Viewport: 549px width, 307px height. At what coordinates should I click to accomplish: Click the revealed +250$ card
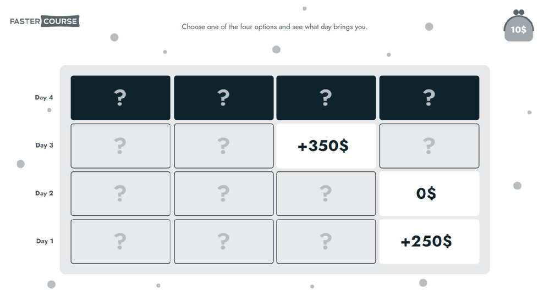point(429,241)
